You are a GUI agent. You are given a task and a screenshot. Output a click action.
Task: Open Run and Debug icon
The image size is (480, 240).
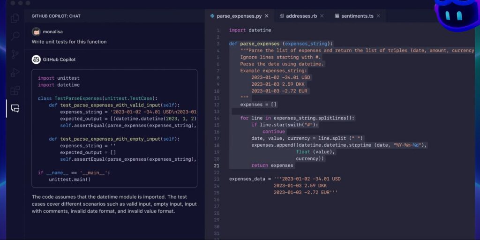tap(15, 73)
